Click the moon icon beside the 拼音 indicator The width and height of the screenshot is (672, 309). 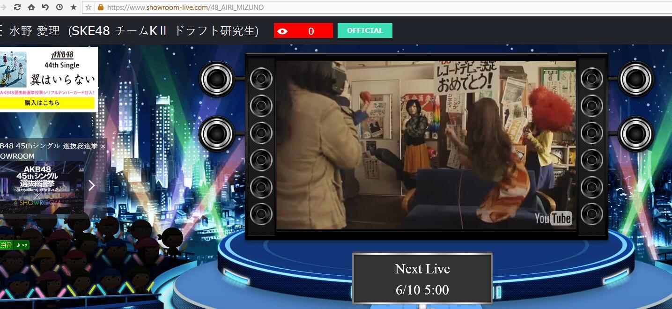(18, 245)
